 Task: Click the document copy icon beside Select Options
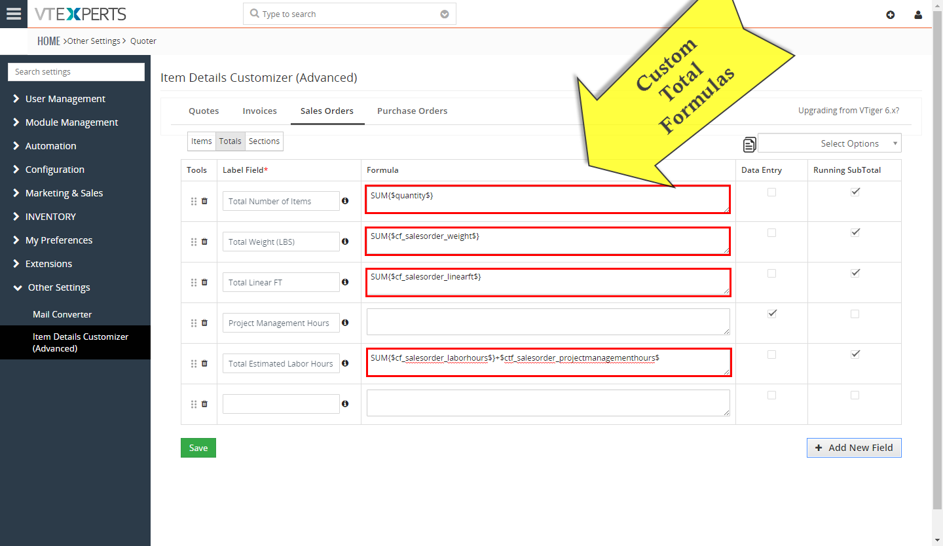[750, 144]
